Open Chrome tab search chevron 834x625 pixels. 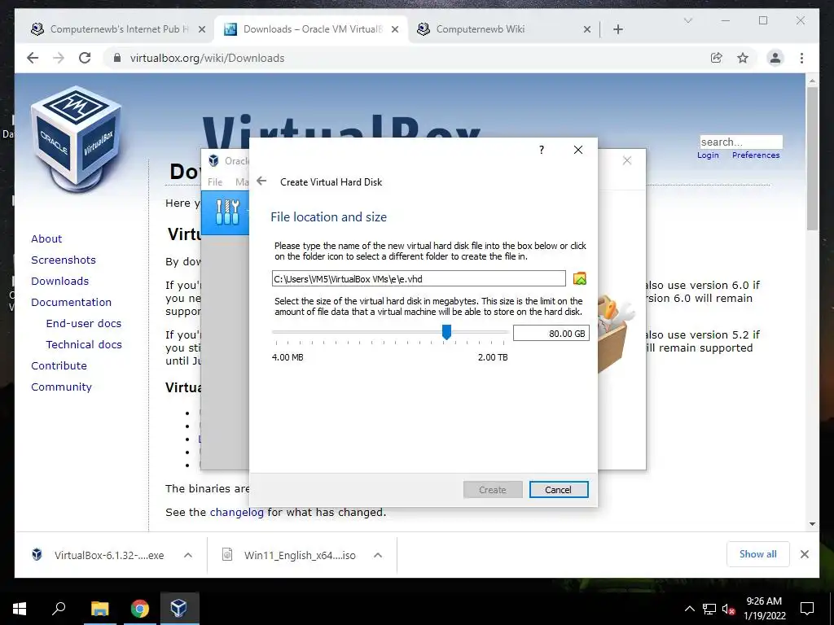click(687, 20)
